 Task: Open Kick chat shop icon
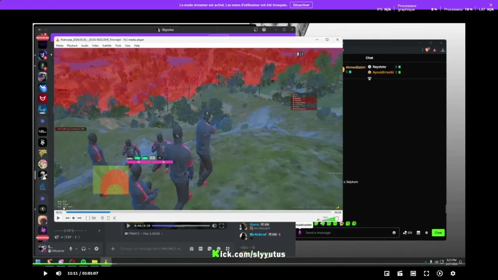pos(418,233)
